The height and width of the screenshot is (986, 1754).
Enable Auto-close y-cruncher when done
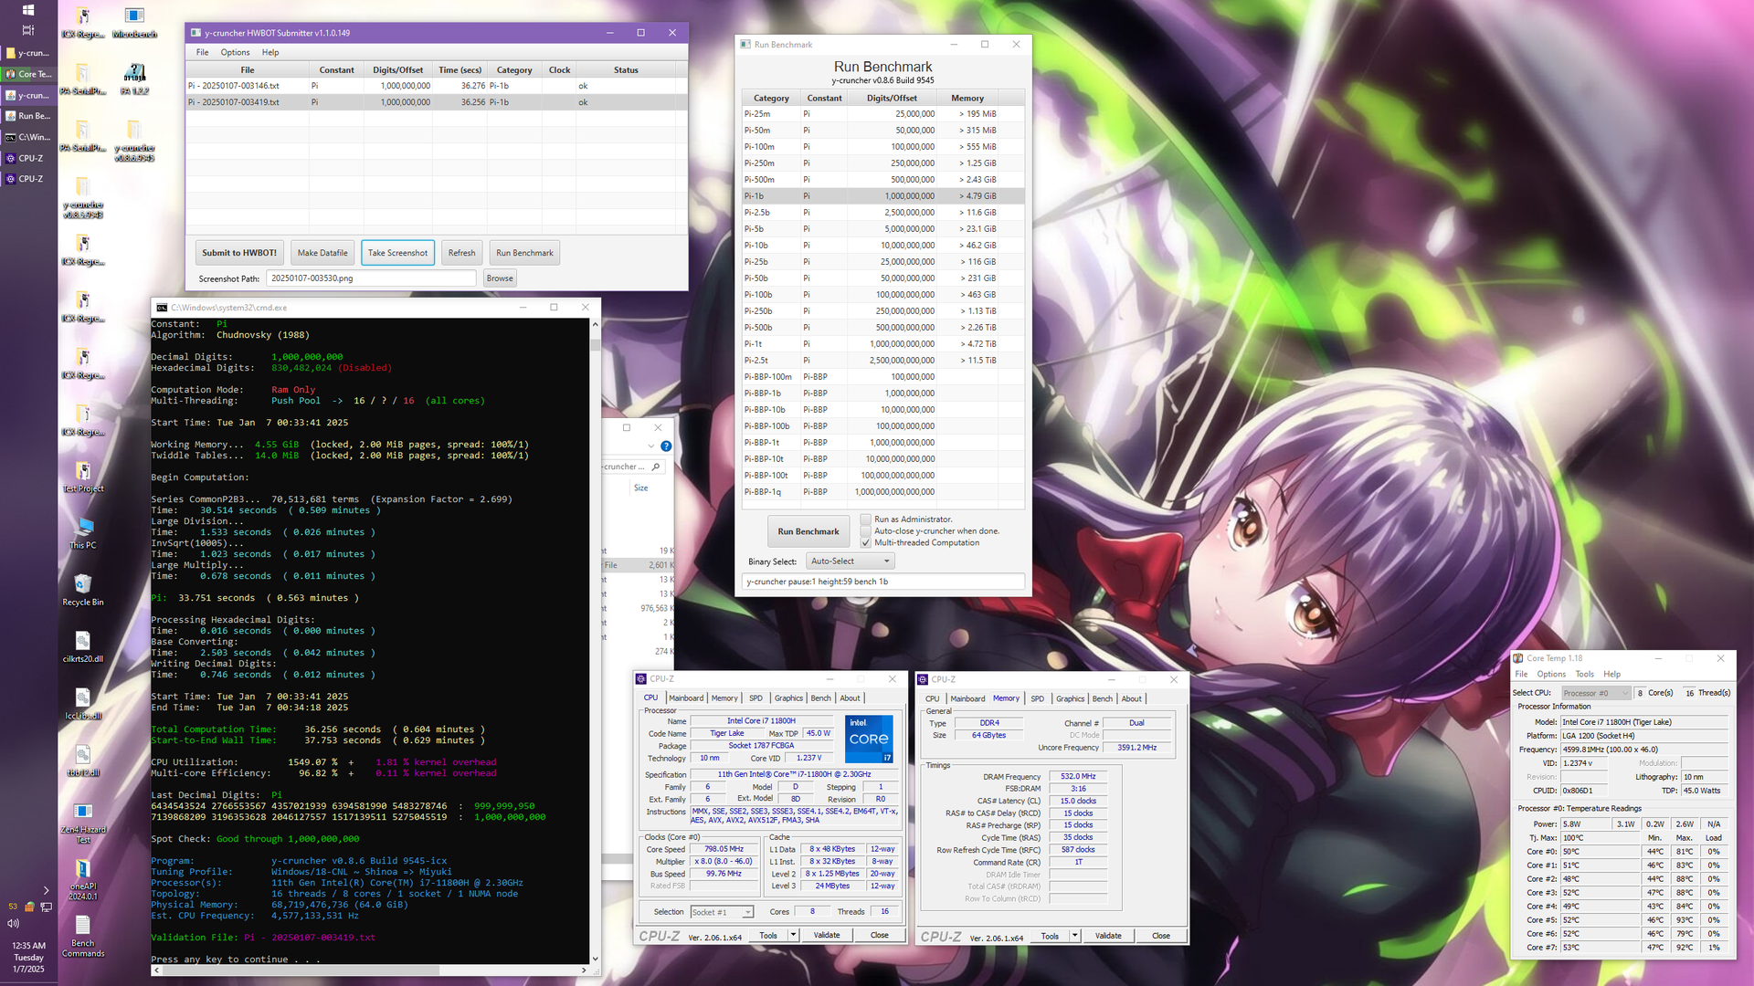pyautogui.click(x=866, y=531)
